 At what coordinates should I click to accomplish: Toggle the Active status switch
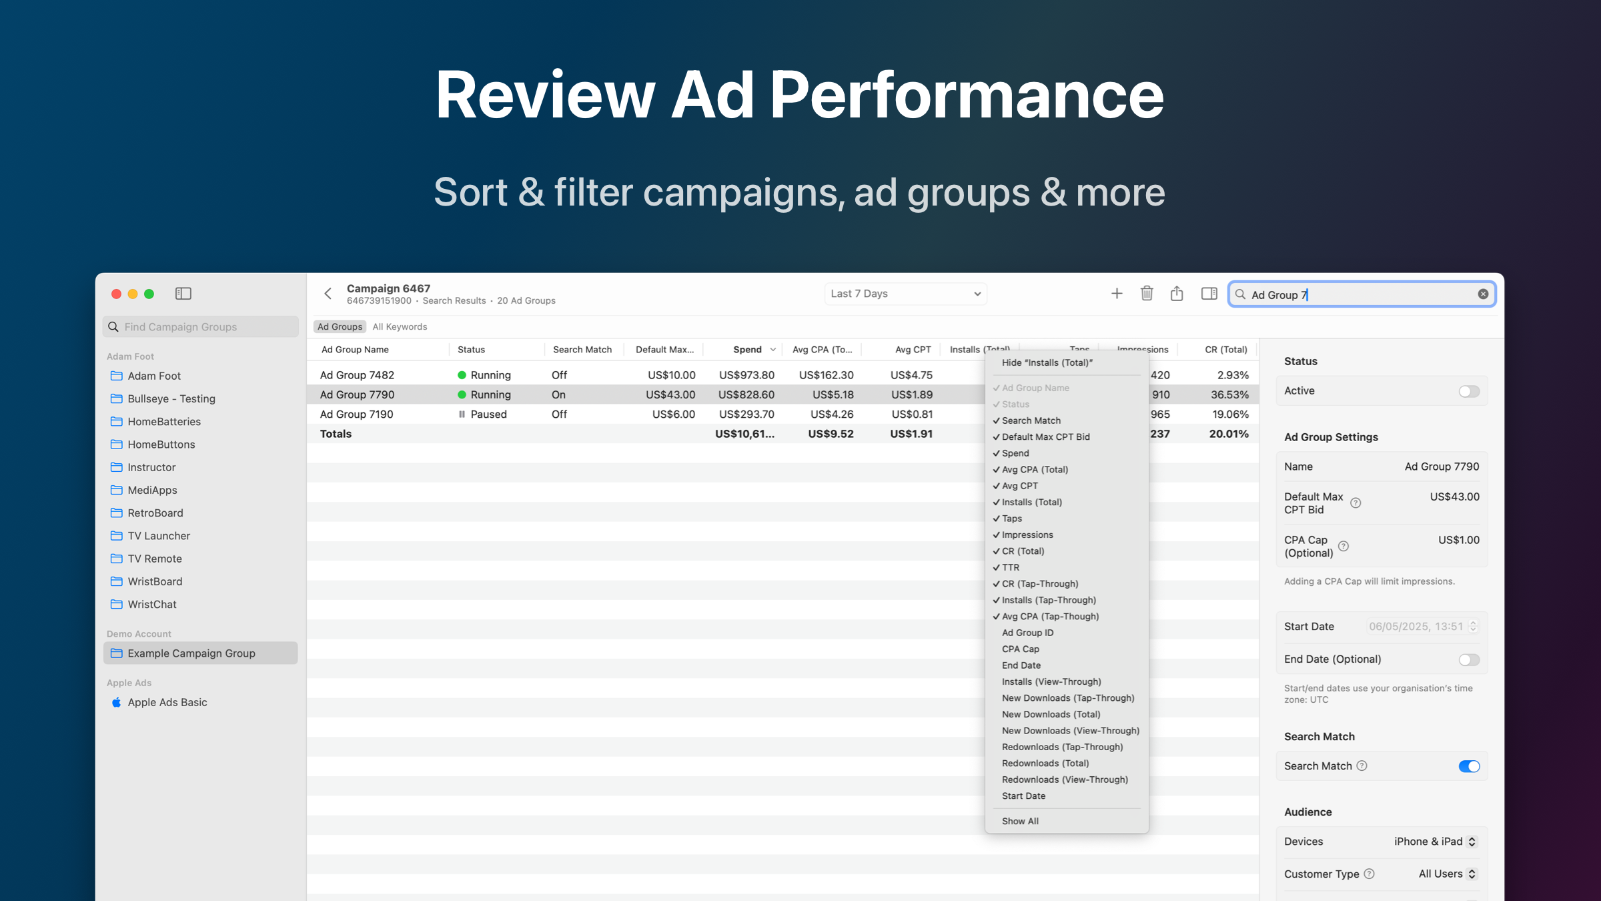(1468, 392)
